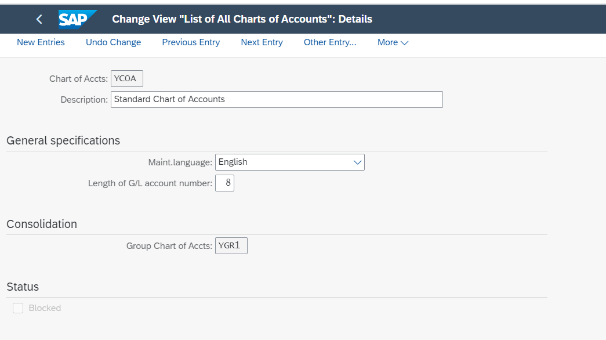The width and height of the screenshot is (606, 340).
Task: Click the Blocked label text
Action: click(x=45, y=308)
